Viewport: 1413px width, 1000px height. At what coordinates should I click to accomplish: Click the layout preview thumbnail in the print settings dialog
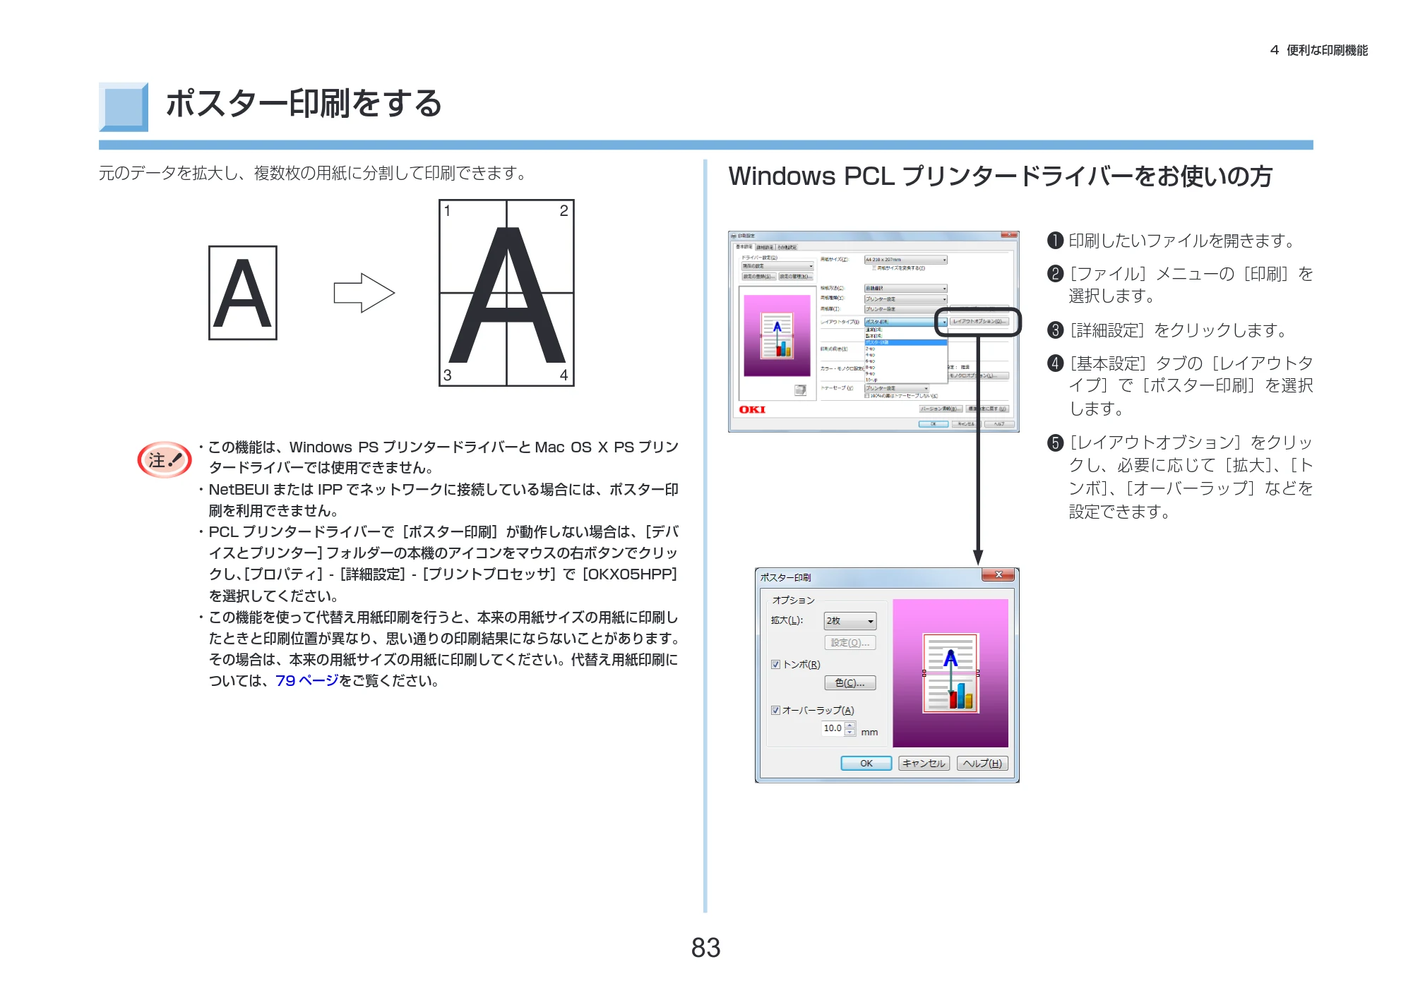coord(777,336)
